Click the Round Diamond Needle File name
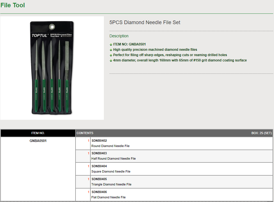This screenshot has width=274, height=202. pos(110,146)
